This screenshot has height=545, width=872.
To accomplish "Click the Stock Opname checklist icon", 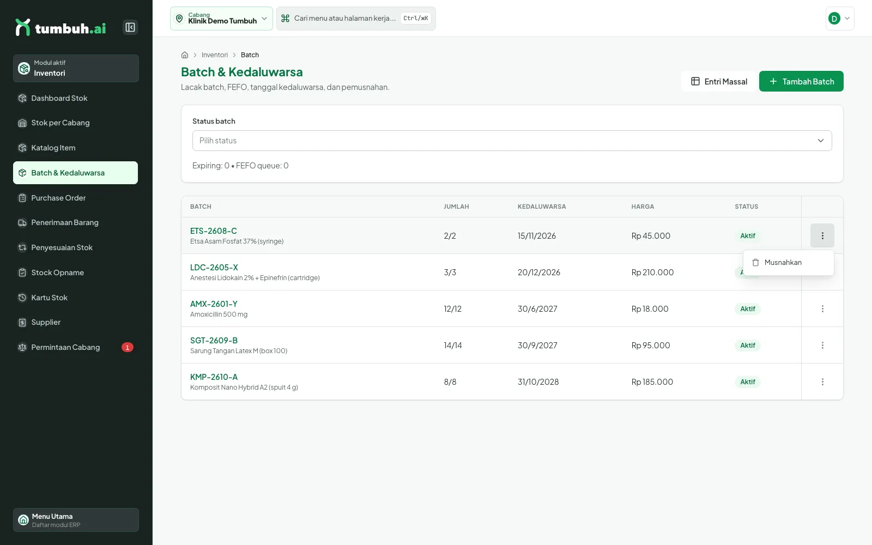I will [x=22, y=272].
